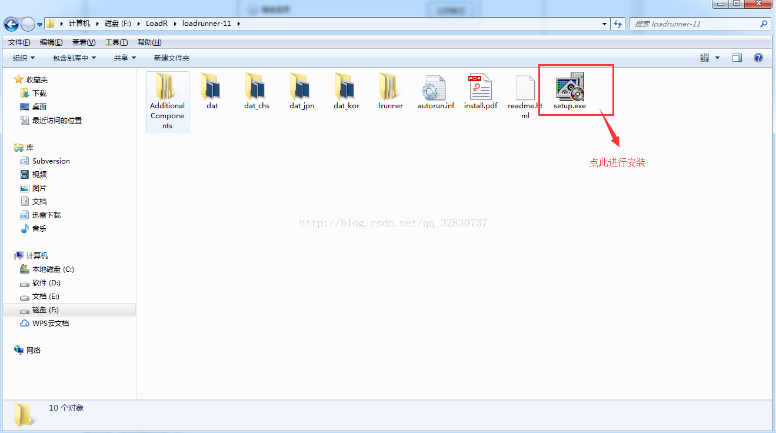Select 计算机 in the address breadcrumb

79,24
